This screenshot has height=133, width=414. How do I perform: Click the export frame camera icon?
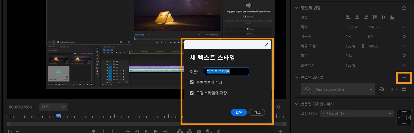pyautogui.click(x=199, y=131)
